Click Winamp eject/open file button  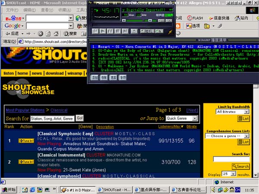(x=134, y=31)
